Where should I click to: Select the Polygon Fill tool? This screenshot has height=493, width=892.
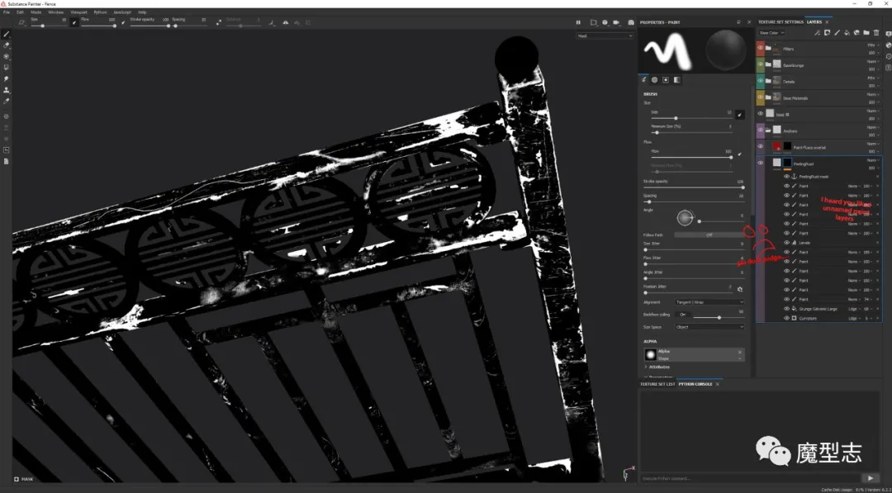click(x=7, y=67)
